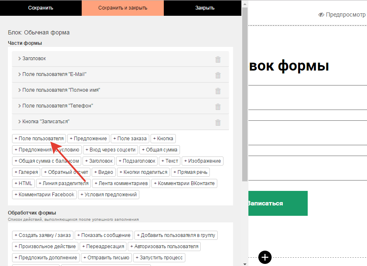Image resolution: width=367 pixels, height=266 pixels.
Task: Add a Видео part
Action: click(x=104, y=172)
